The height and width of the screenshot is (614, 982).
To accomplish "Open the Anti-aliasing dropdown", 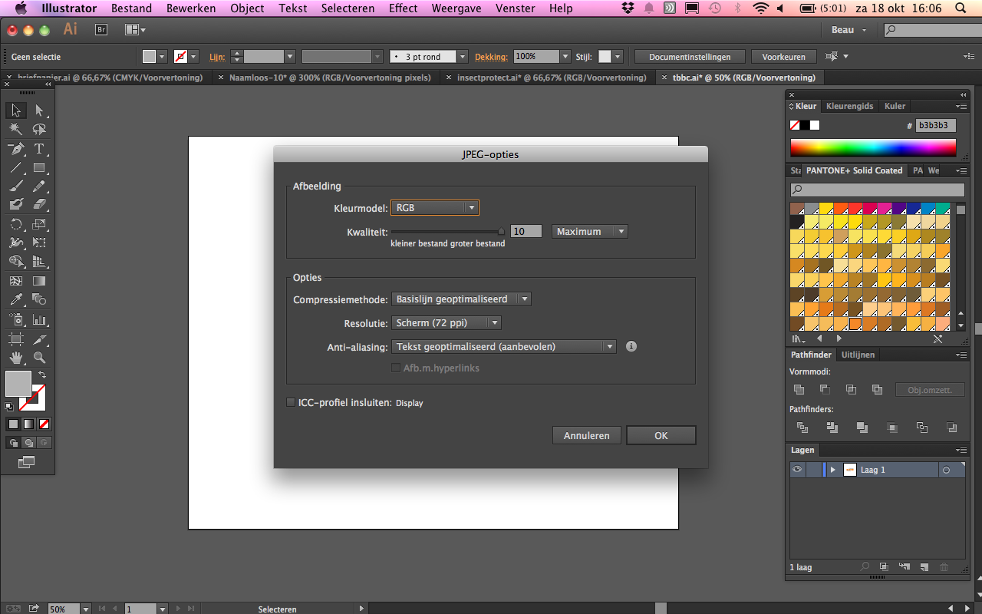I will (503, 346).
